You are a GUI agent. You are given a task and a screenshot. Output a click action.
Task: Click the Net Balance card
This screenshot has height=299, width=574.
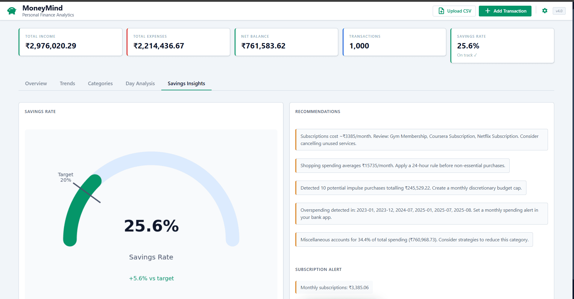pyautogui.click(x=286, y=42)
